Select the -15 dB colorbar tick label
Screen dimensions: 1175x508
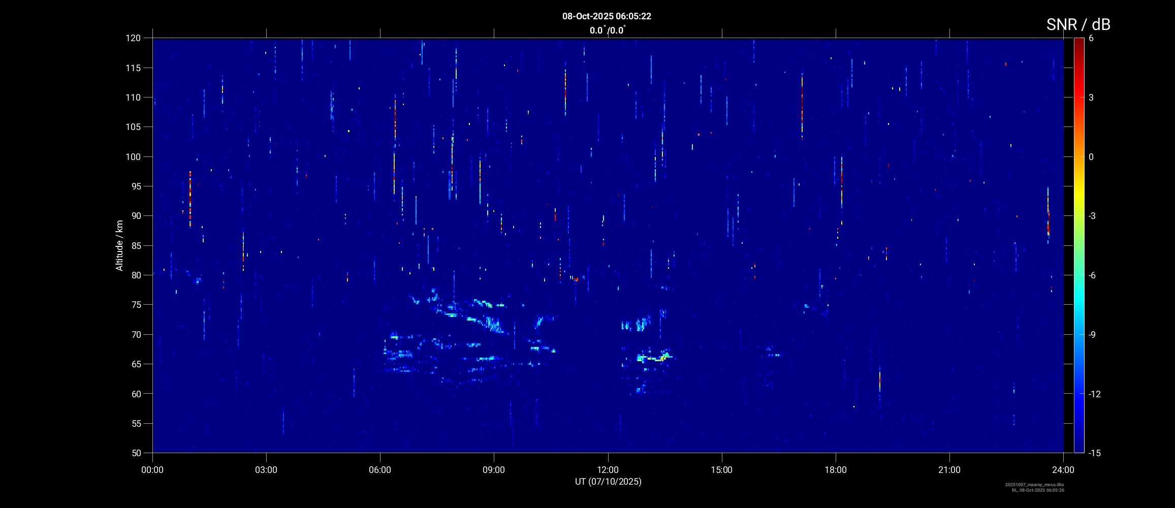coord(1094,453)
